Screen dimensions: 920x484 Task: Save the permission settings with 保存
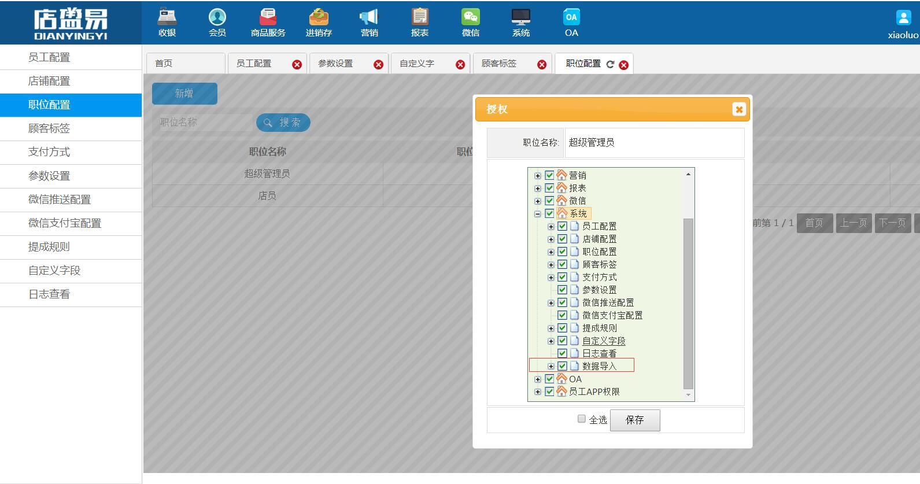pyautogui.click(x=635, y=420)
